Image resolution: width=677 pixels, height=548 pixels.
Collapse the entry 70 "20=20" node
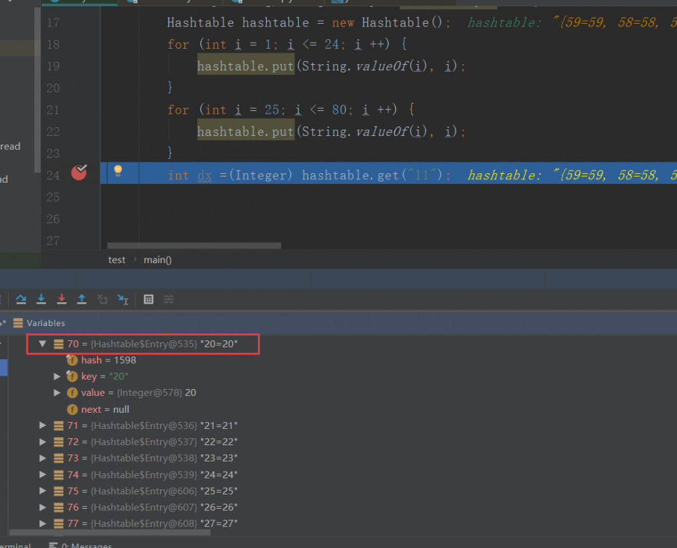tap(42, 344)
